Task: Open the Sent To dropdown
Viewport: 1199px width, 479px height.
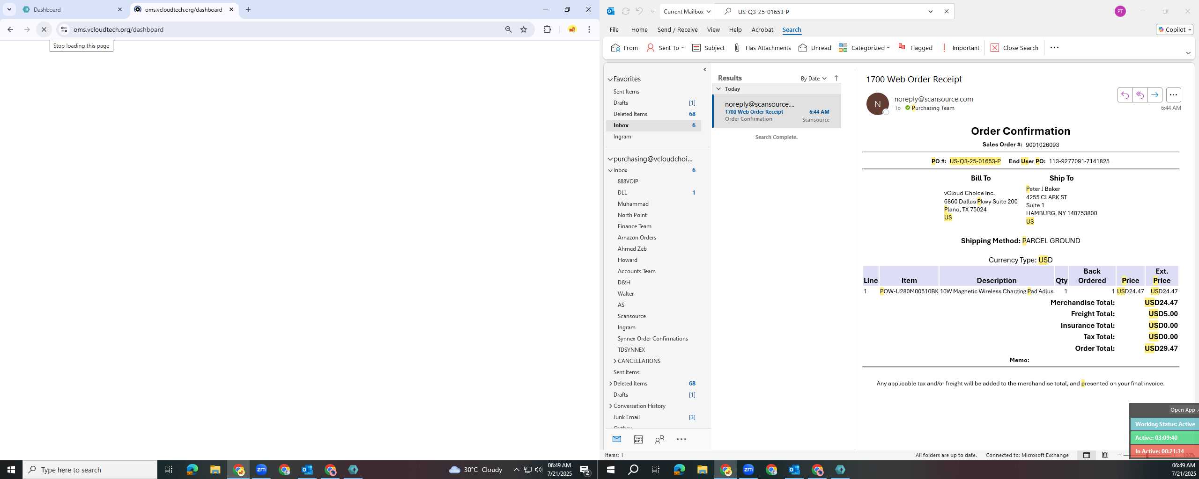Action: pyautogui.click(x=665, y=48)
